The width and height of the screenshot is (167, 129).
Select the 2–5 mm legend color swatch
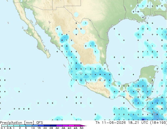pos(23,126)
